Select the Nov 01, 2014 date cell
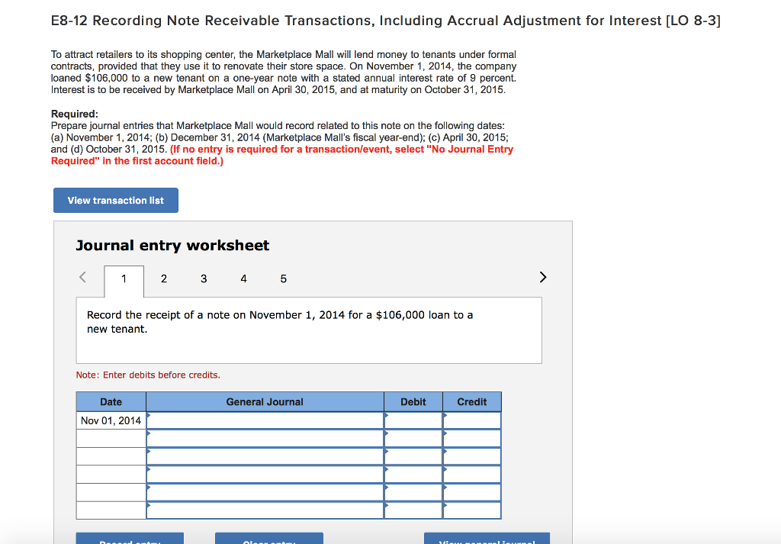 coord(110,420)
